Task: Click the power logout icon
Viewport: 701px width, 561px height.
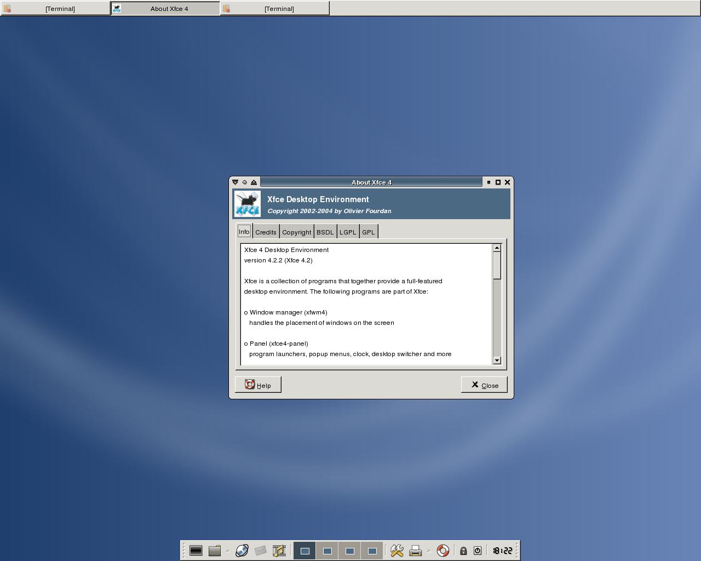Action: pyautogui.click(x=478, y=551)
